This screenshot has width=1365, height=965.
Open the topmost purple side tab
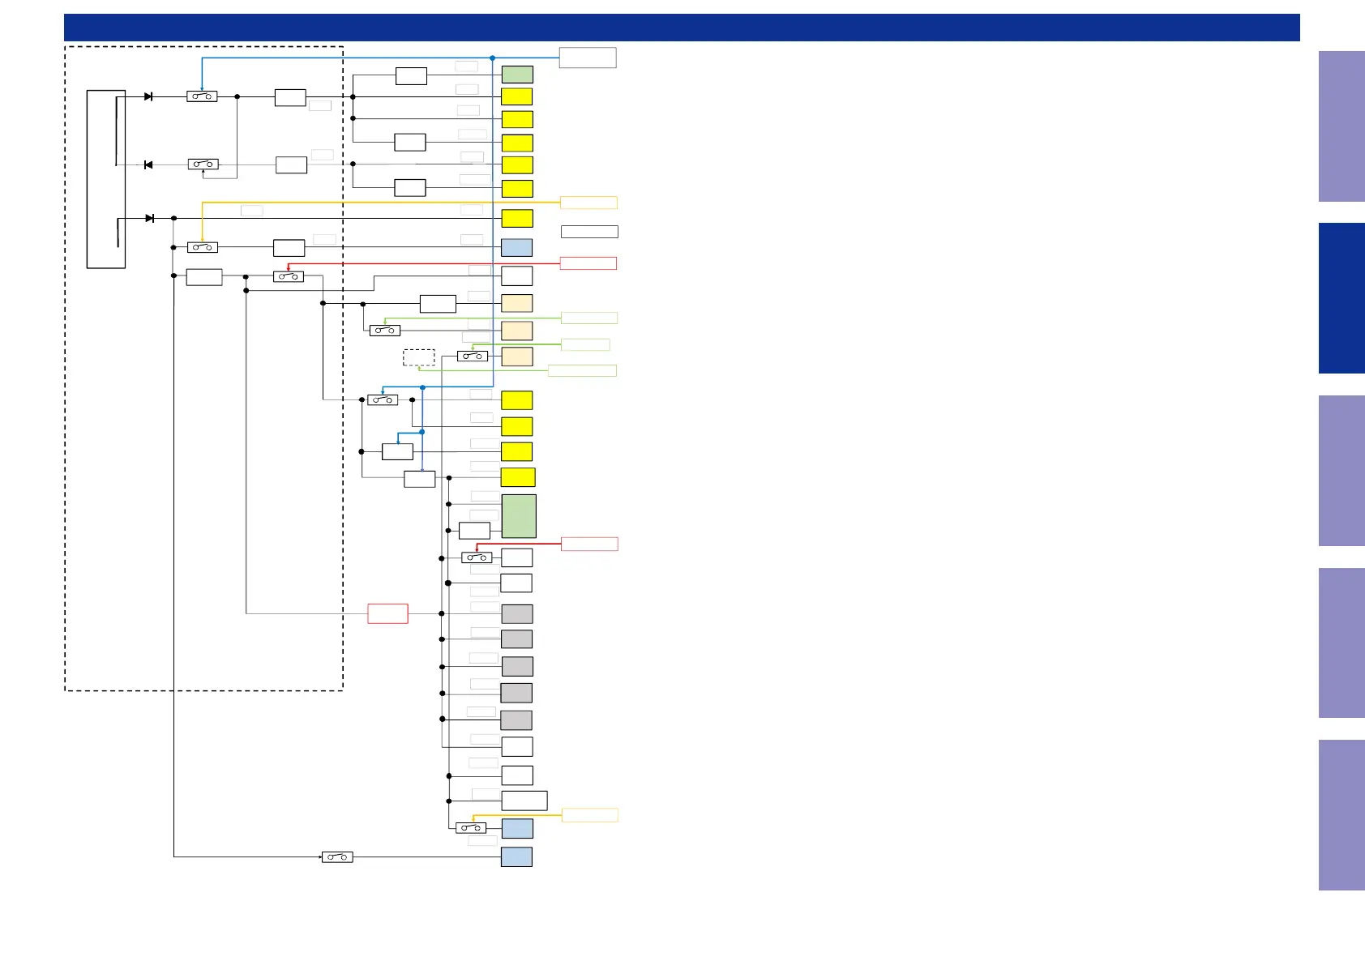1341,126
